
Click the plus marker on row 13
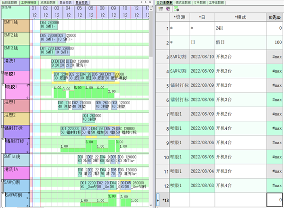[x=158, y=200]
